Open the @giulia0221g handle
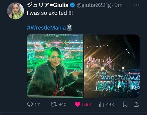The image size is (147, 115). coord(94,5)
